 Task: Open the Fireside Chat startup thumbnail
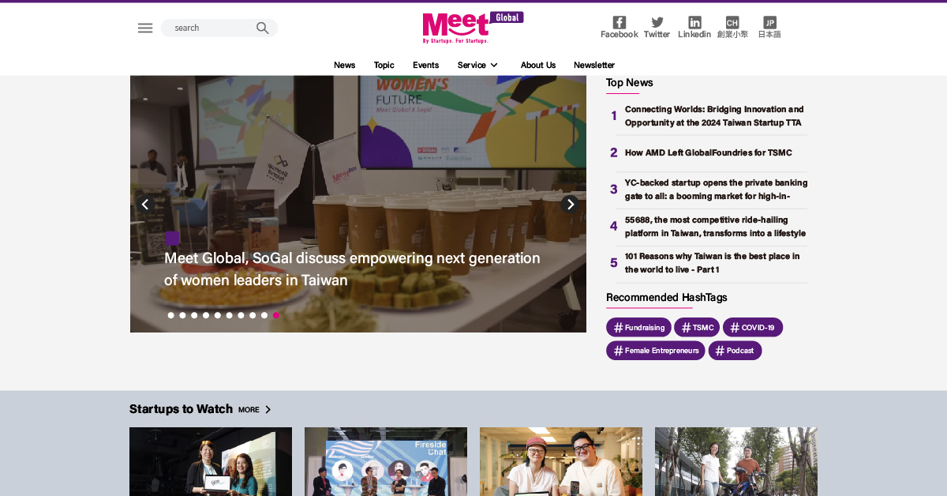coord(386,461)
